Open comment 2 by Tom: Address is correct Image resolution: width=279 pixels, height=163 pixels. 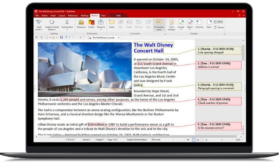pyautogui.click(x=219, y=65)
